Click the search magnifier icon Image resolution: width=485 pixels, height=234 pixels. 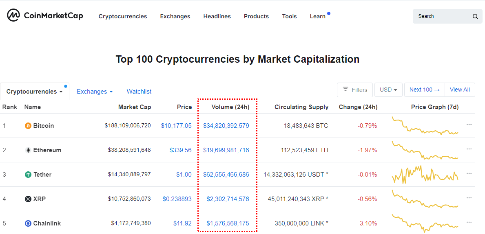[x=475, y=17]
